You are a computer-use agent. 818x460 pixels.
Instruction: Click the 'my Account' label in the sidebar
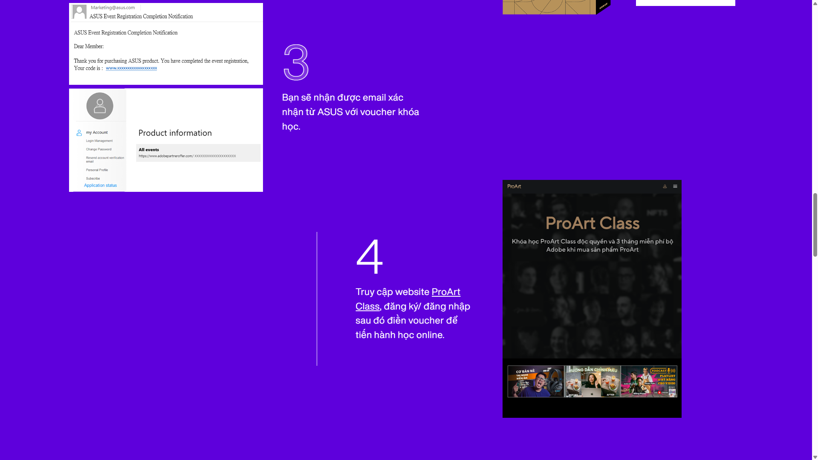97,133
